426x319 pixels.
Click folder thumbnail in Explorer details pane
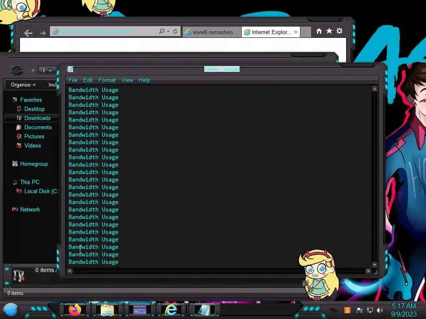[x=19, y=276]
